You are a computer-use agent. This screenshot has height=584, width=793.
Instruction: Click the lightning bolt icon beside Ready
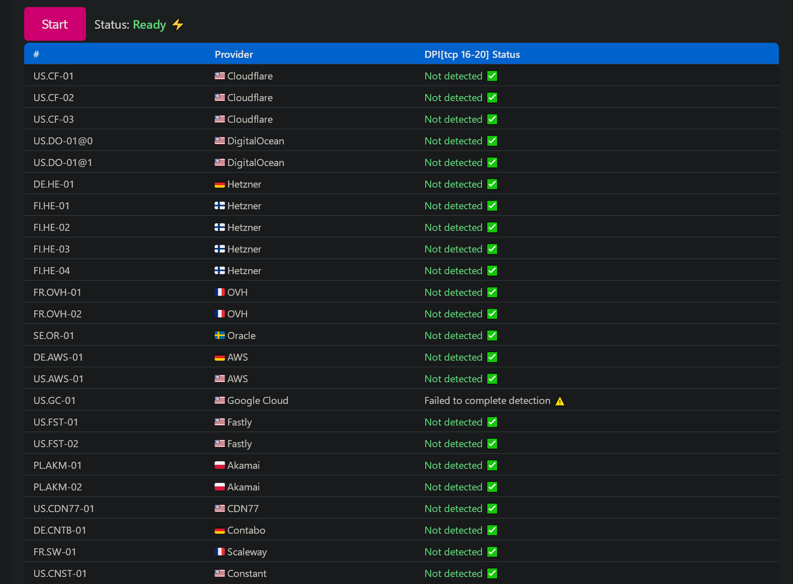pos(178,24)
